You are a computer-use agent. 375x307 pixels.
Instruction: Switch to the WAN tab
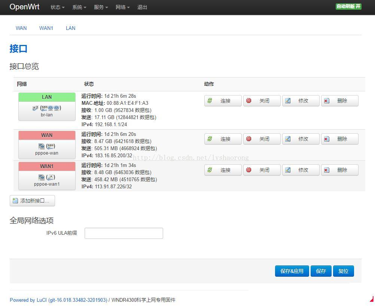pyautogui.click(x=21, y=28)
